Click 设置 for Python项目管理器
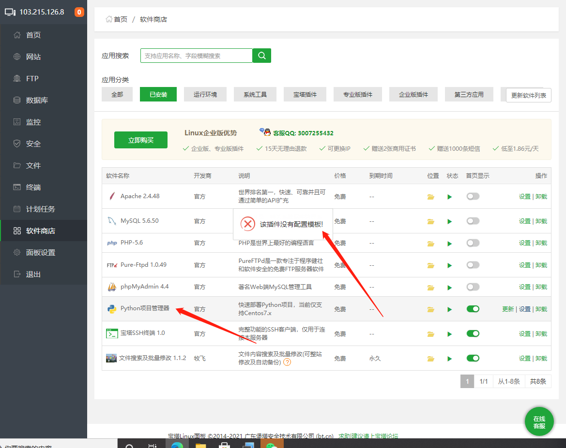Viewport: 566px width, 448px height. (524, 309)
